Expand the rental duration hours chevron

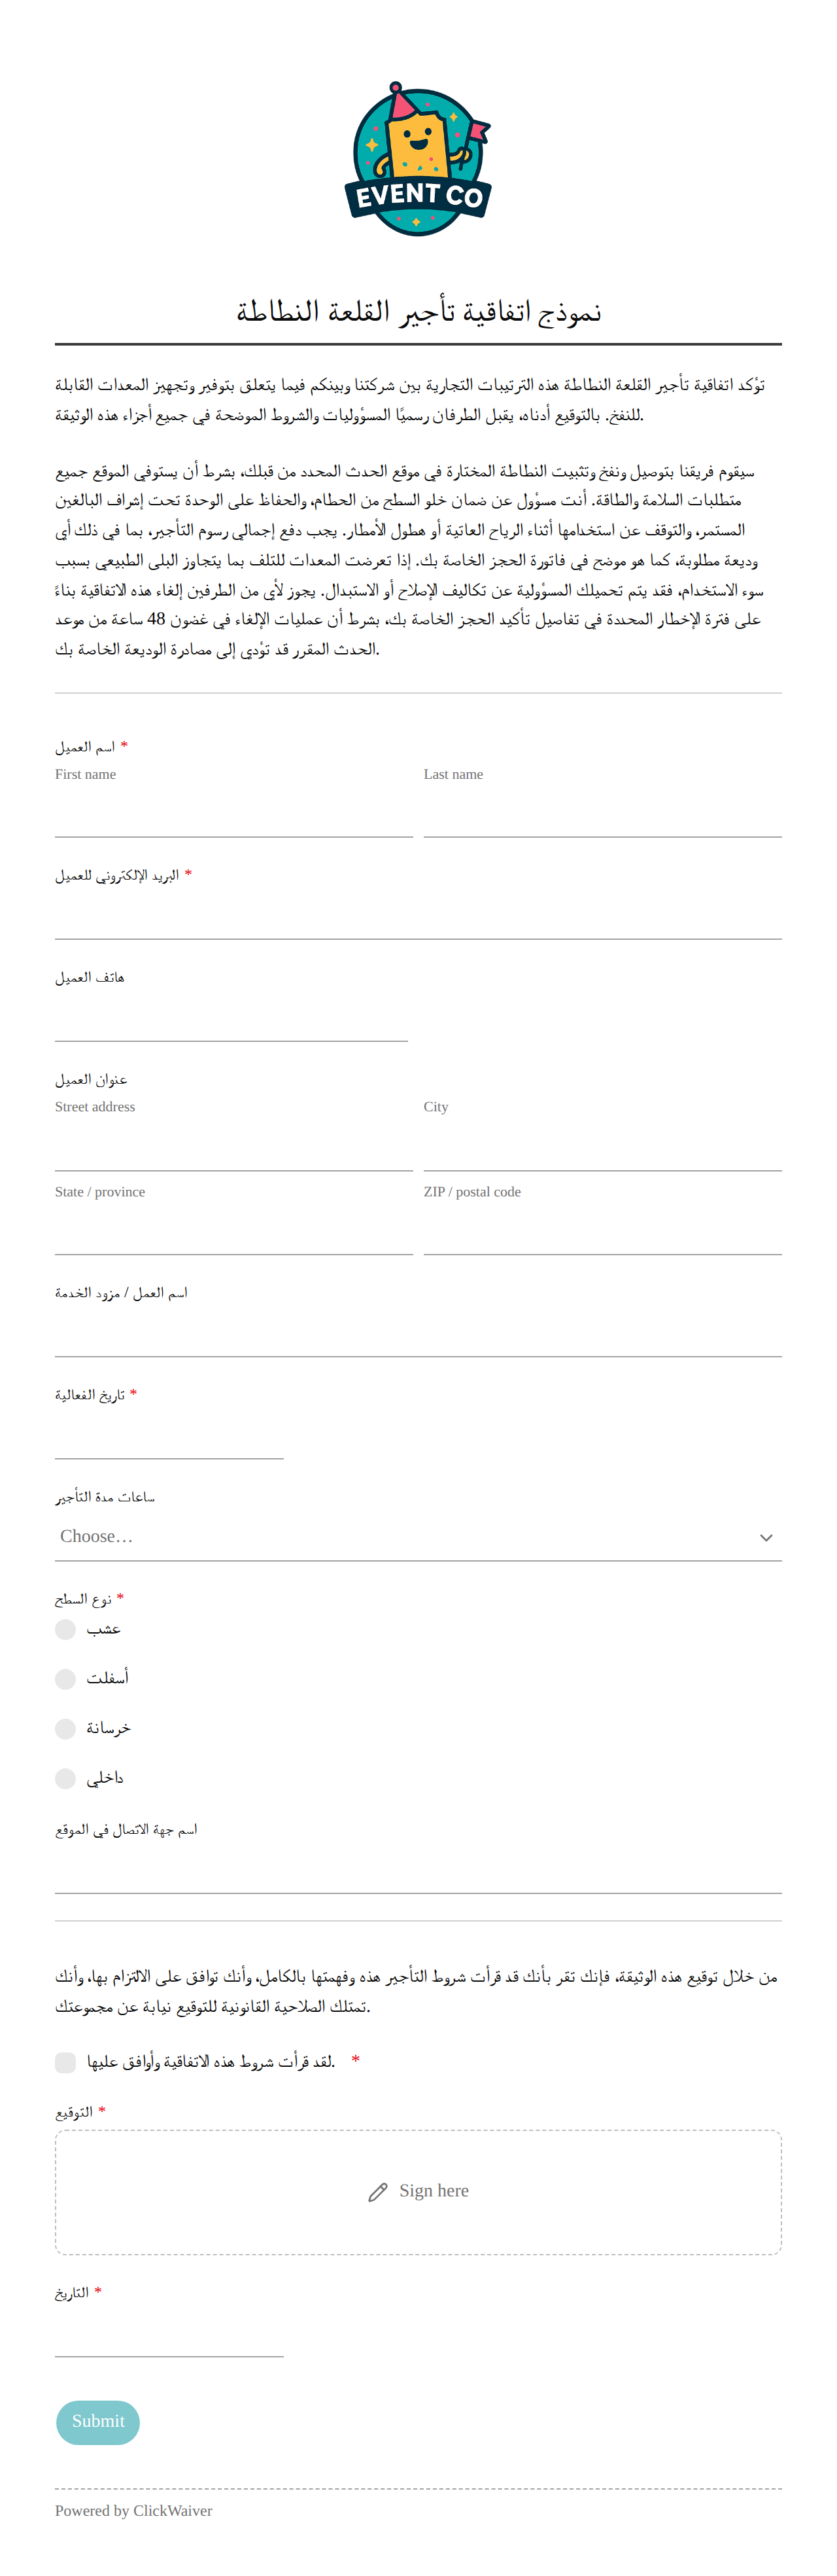766,1537
